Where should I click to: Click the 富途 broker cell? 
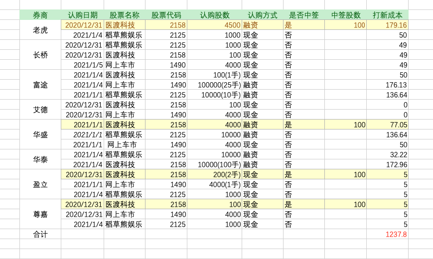(40, 85)
